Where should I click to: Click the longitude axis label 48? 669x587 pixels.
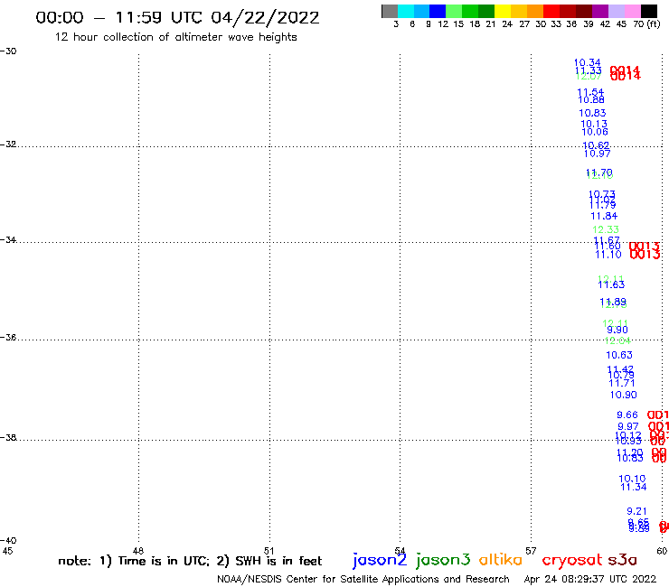pyautogui.click(x=138, y=551)
